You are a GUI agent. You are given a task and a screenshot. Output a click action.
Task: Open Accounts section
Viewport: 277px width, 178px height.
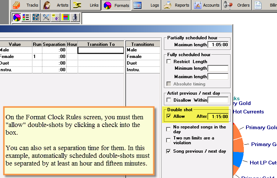click(207, 5)
